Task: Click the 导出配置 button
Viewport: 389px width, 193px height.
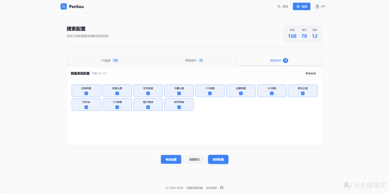Action: click(171, 159)
